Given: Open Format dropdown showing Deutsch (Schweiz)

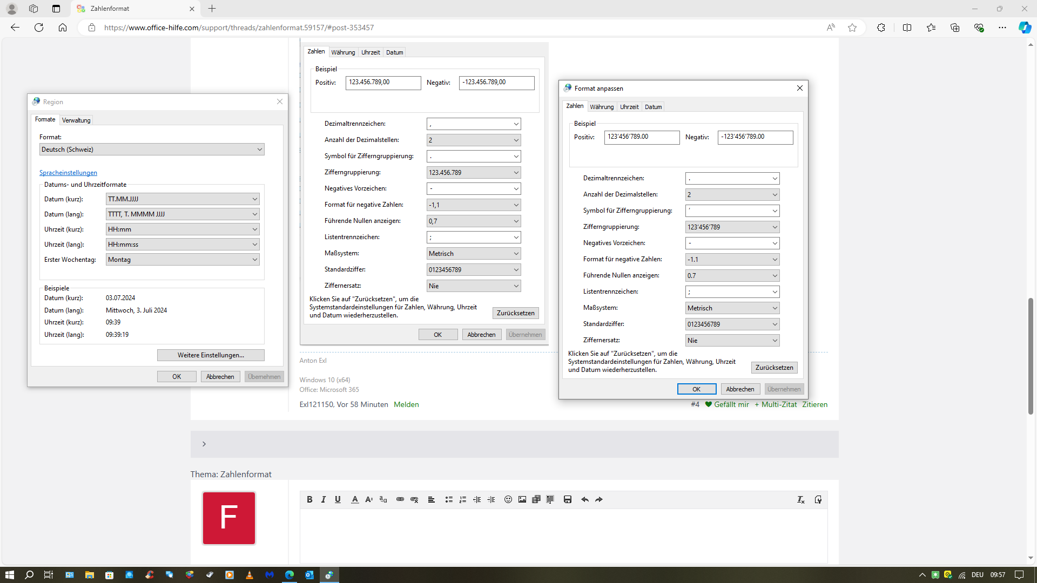Looking at the screenshot, I should [x=152, y=150].
